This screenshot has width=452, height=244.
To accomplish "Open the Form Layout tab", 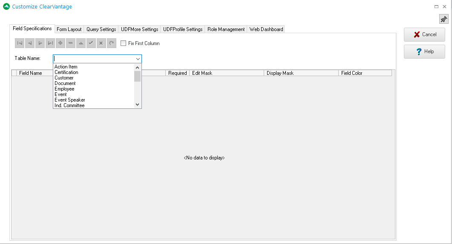I will (69, 29).
